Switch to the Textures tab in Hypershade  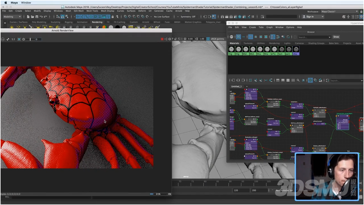(x=248, y=43)
